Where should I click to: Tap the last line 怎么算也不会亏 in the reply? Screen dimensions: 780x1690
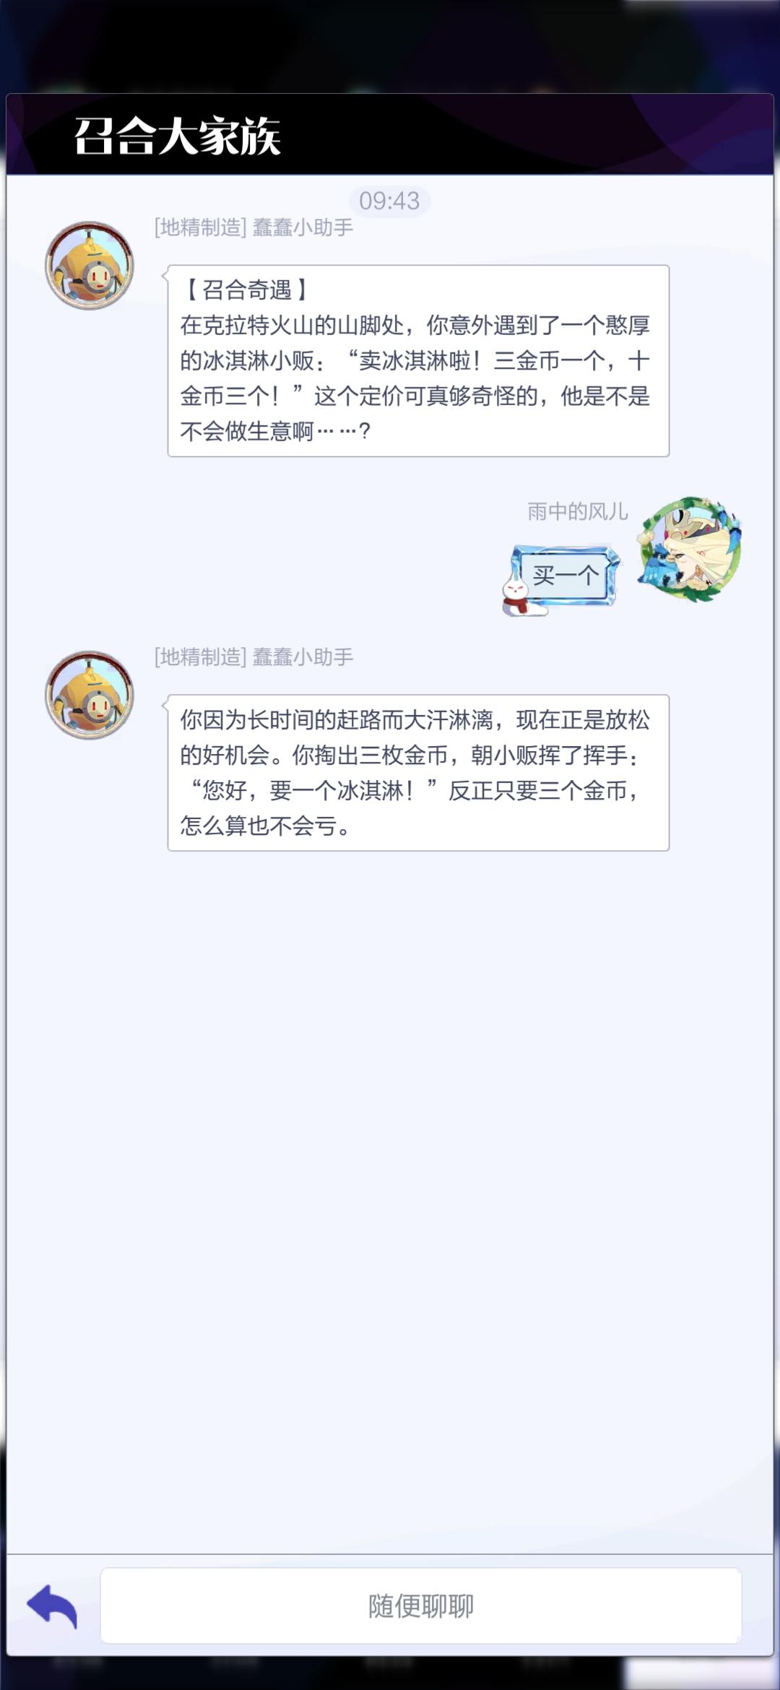click(x=266, y=825)
